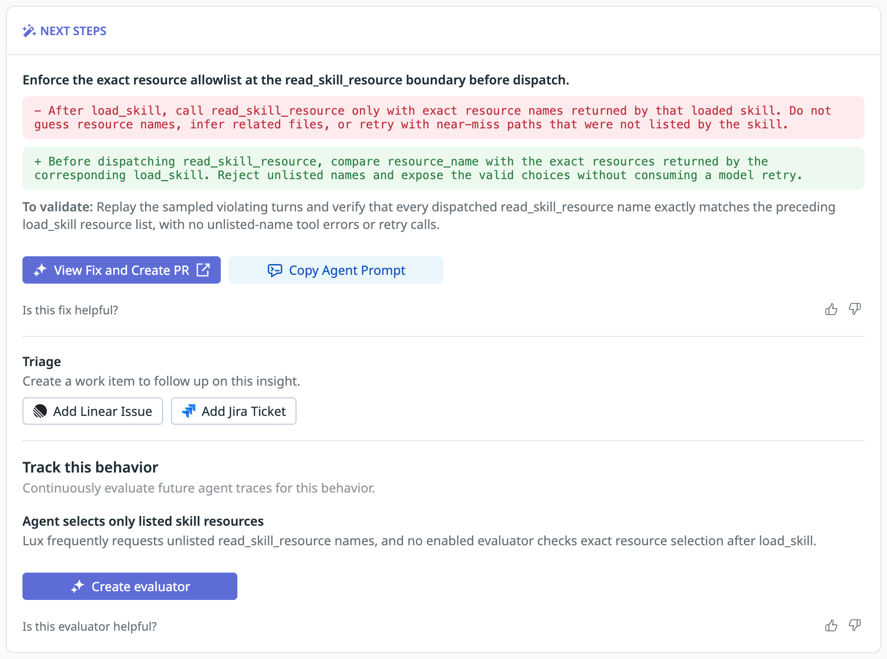Click the removed prompt line in red
This screenshot has width=887, height=659.
(x=443, y=118)
